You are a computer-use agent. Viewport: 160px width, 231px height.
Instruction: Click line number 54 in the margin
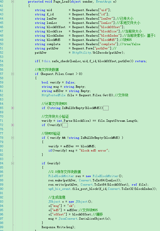tap(2, 61)
